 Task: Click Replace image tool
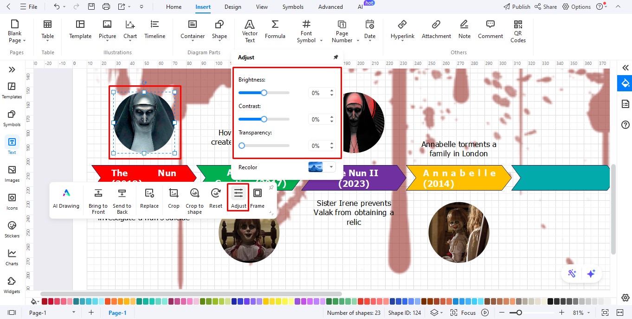point(149,199)
